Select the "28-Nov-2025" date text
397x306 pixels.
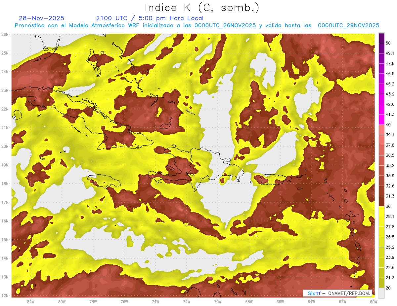coord(42,18)
